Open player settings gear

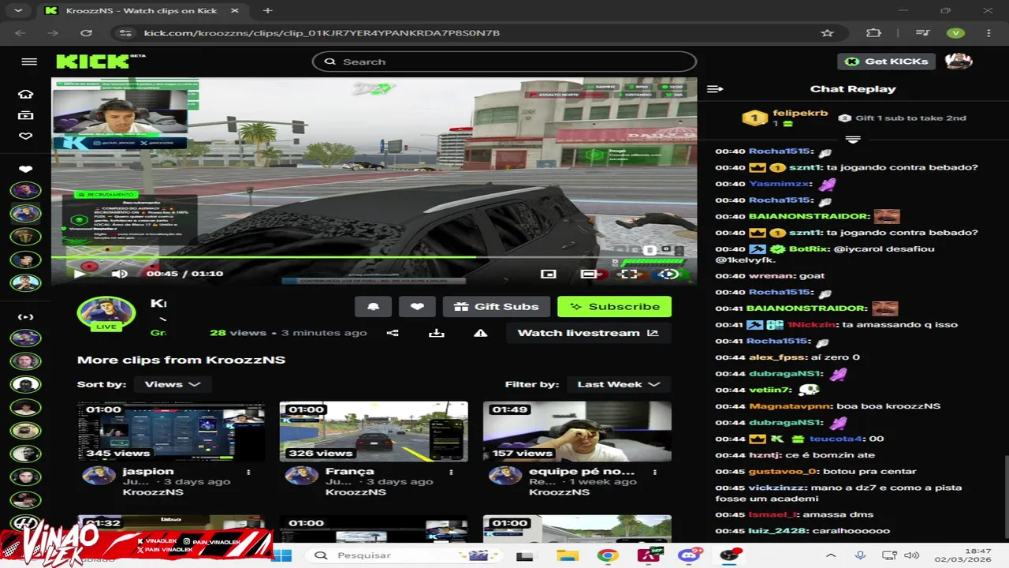[668, 274]
